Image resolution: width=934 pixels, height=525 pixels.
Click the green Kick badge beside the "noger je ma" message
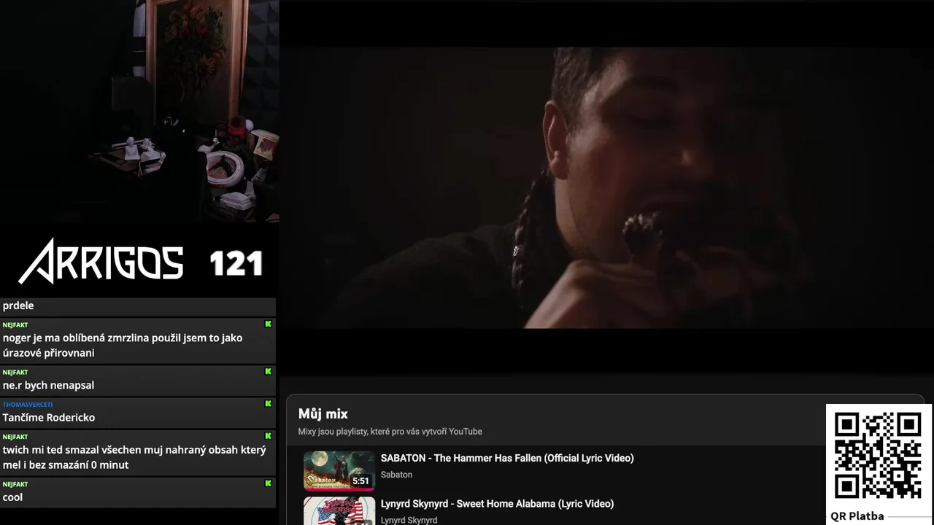(268, 324)
